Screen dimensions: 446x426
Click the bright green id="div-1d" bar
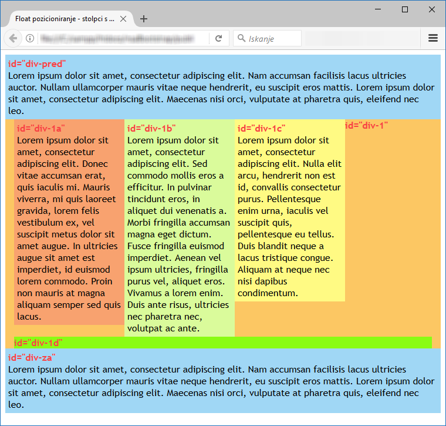tap(223, 343)
